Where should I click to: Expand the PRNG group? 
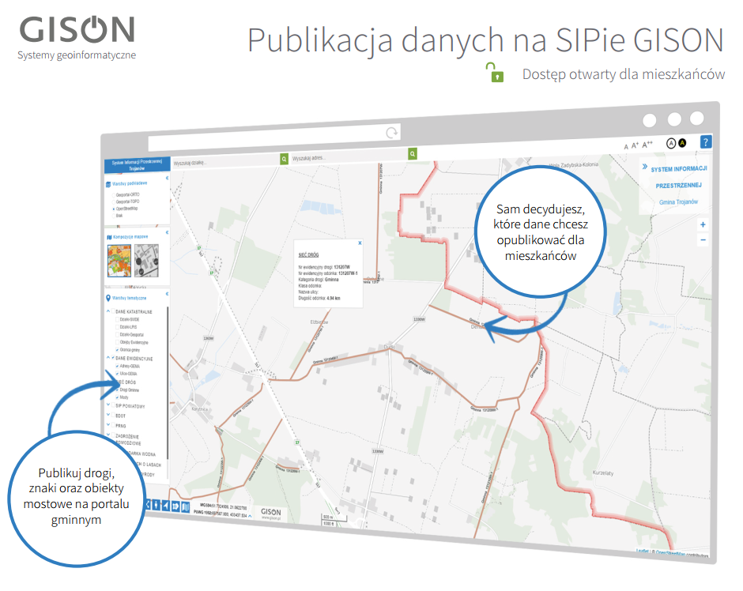pyautogui.click(x=108, y=425)
